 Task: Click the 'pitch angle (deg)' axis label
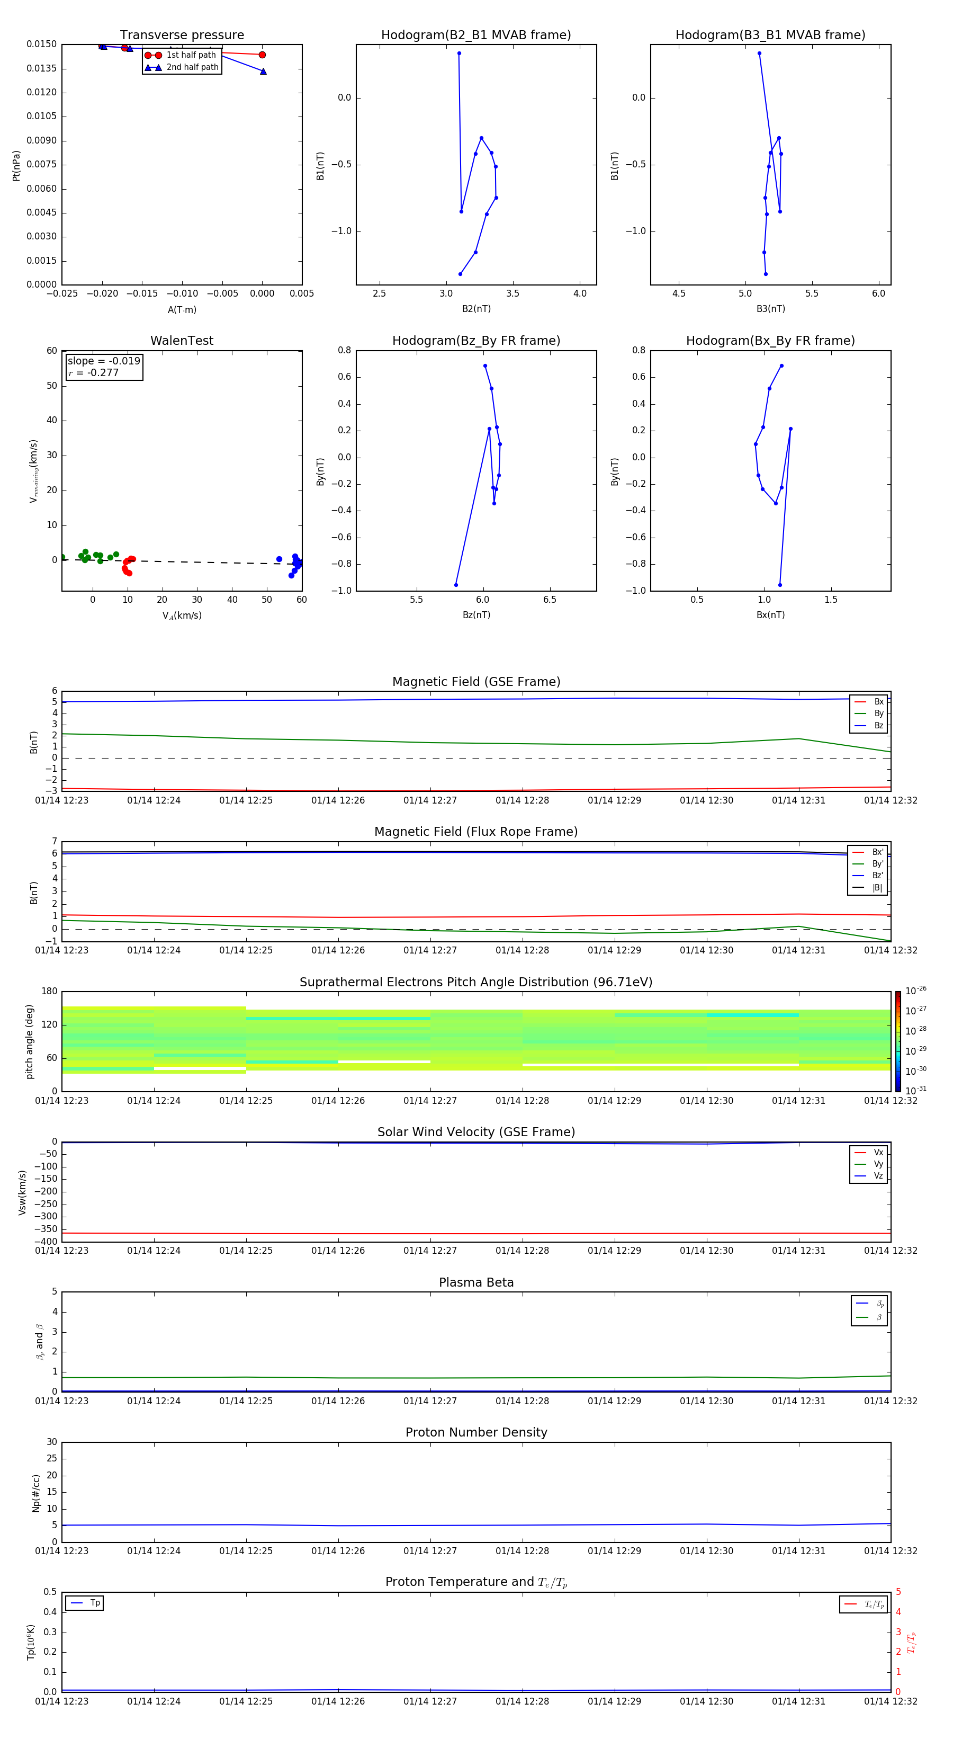click(29, 1041)
